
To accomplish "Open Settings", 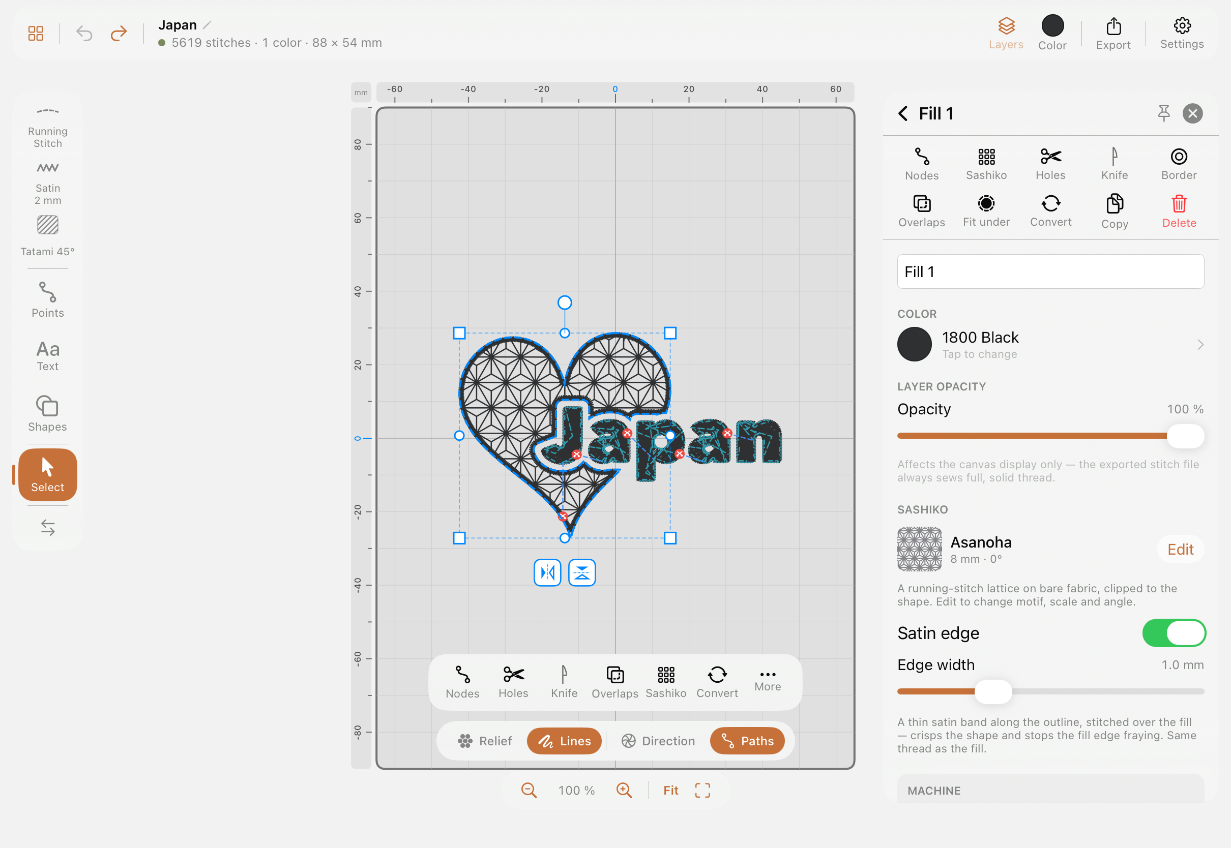I will (1182, 33).
